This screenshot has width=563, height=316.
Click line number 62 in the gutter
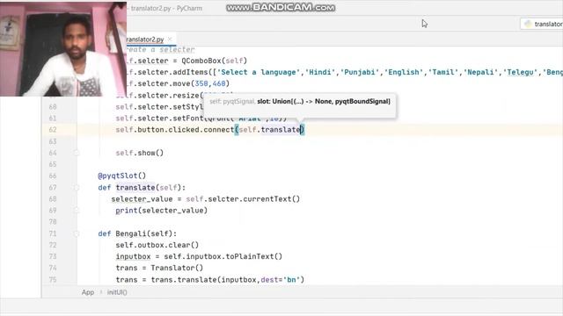click(x=53, y=130)
